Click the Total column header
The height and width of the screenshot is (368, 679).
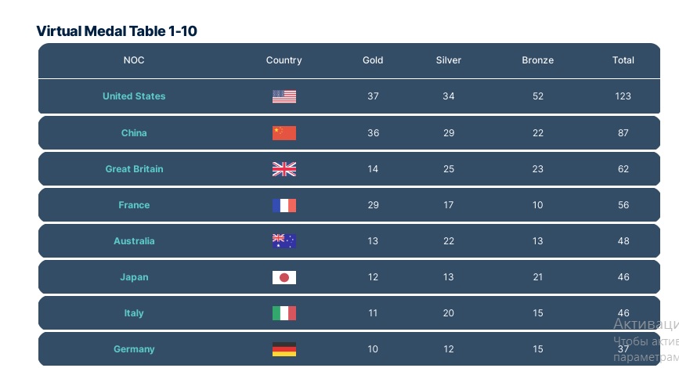pos(623,60)
